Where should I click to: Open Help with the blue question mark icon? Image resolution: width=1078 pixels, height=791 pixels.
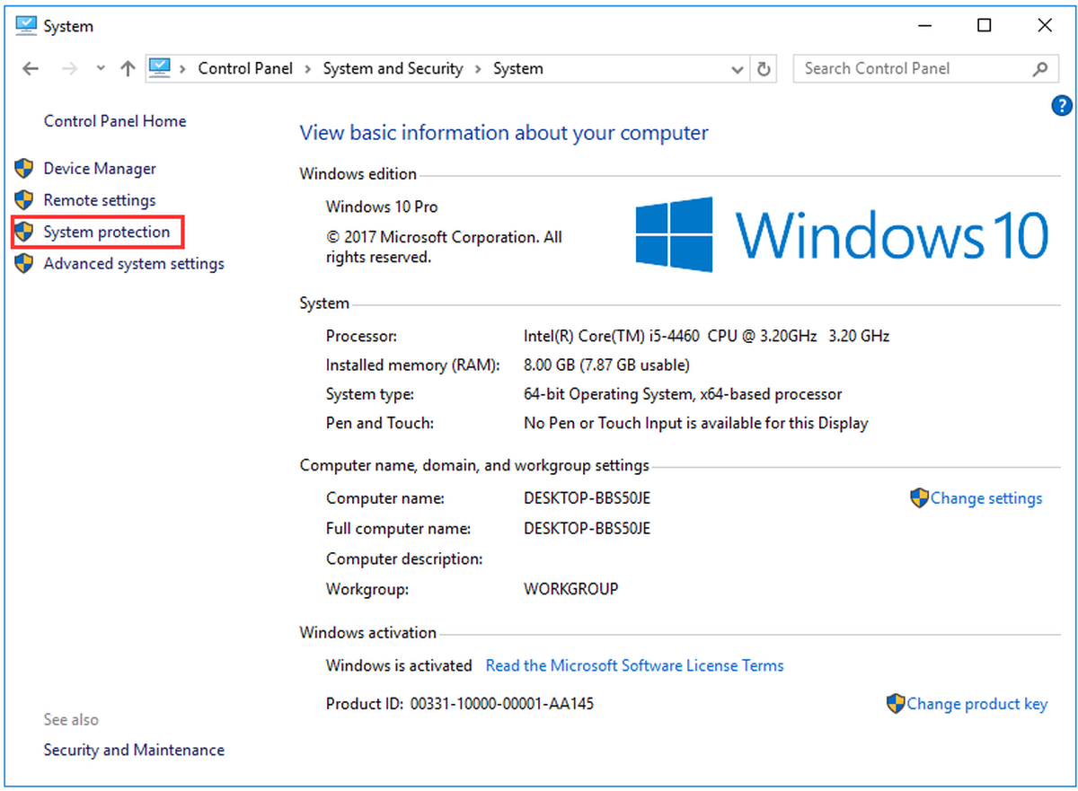(1061, 106)
